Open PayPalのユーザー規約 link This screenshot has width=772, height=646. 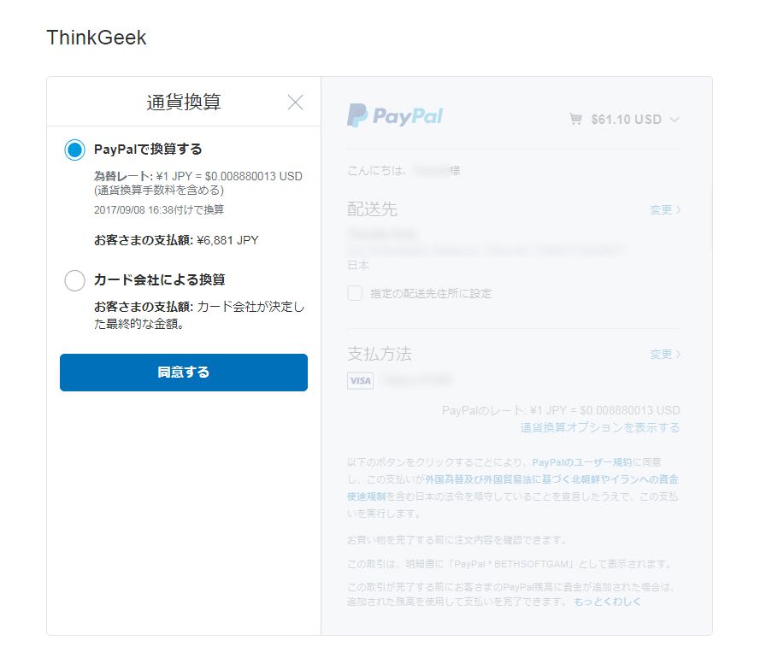click(582, 462)
